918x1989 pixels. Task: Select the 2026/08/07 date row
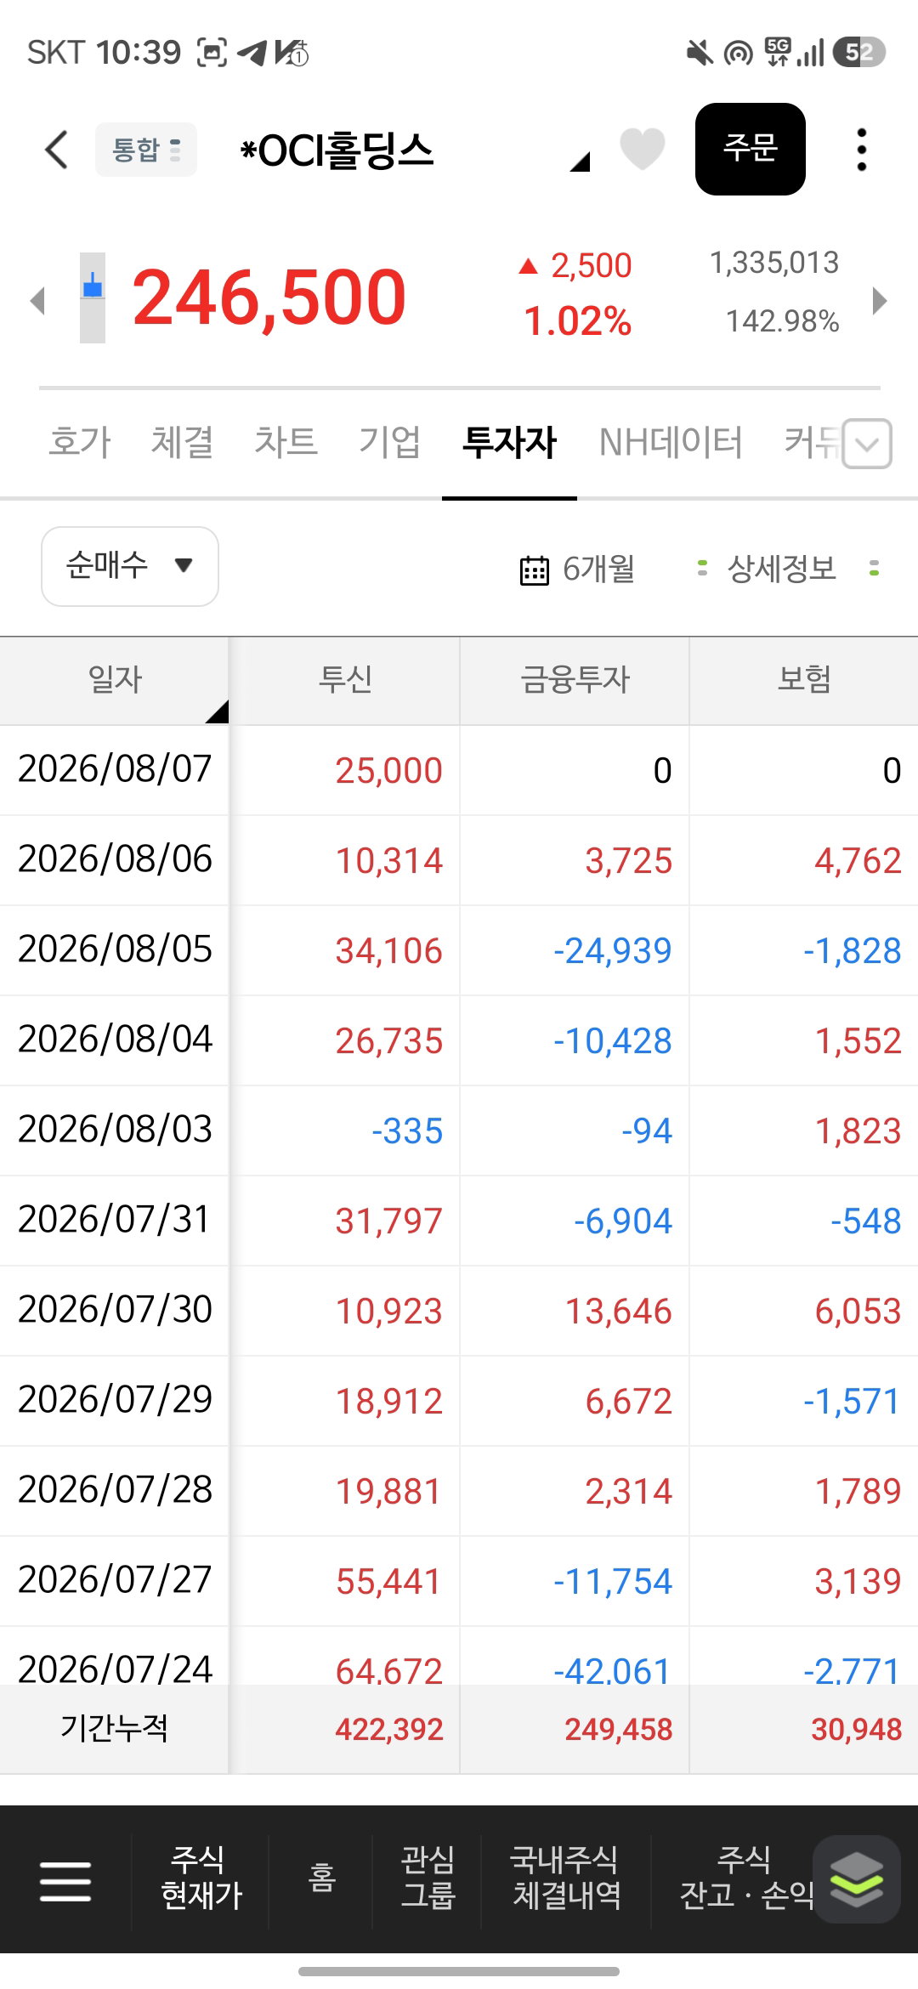pos(115,769)
